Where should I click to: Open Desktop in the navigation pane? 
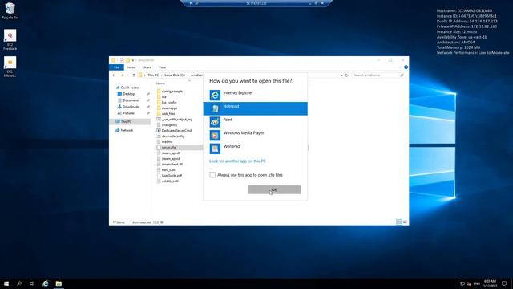128,94
